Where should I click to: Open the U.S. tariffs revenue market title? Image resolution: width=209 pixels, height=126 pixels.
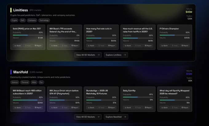pos(138,30)
